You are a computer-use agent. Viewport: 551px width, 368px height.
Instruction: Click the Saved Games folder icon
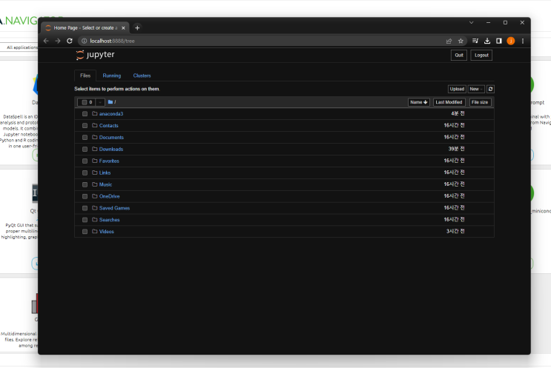pos(94,208)
